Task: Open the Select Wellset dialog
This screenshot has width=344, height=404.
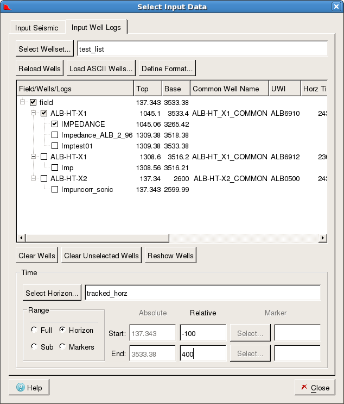Action: (x=44, y=49)
